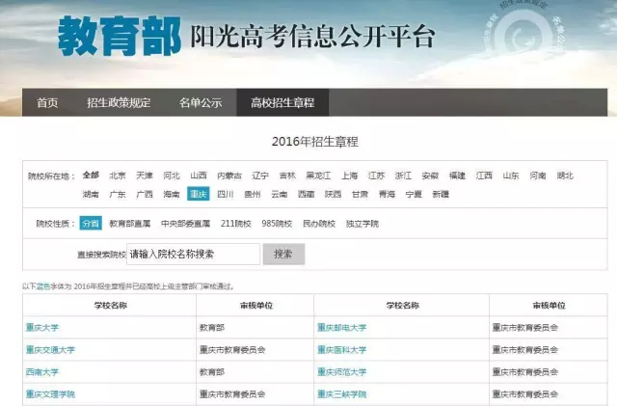Select 浙江 province filter

[x=403, y=176]
